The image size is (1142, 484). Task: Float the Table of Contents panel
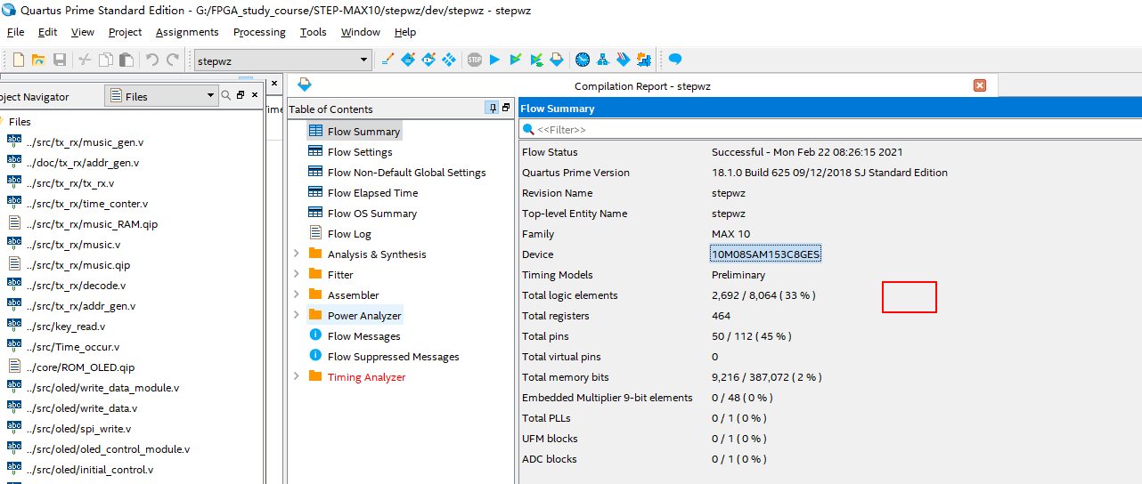(x=506, y=109)
